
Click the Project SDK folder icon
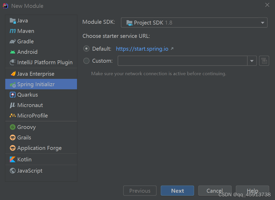[130, 23]
